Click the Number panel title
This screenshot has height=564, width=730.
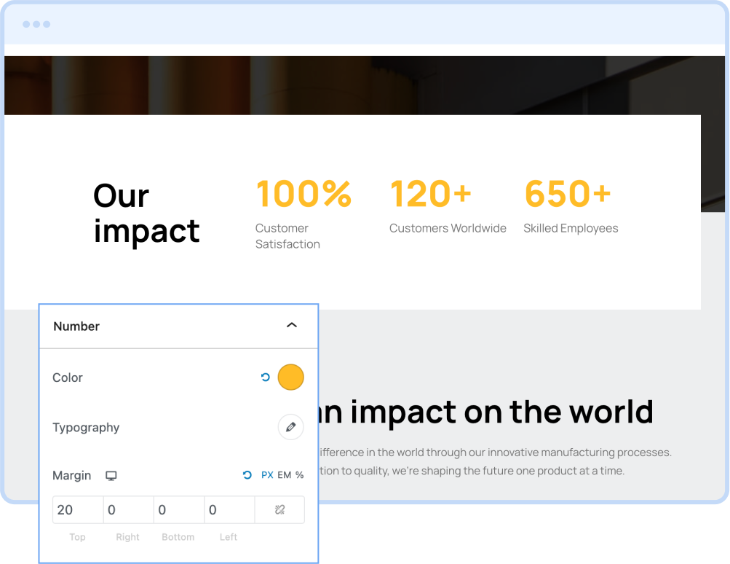tap(76, 326)
